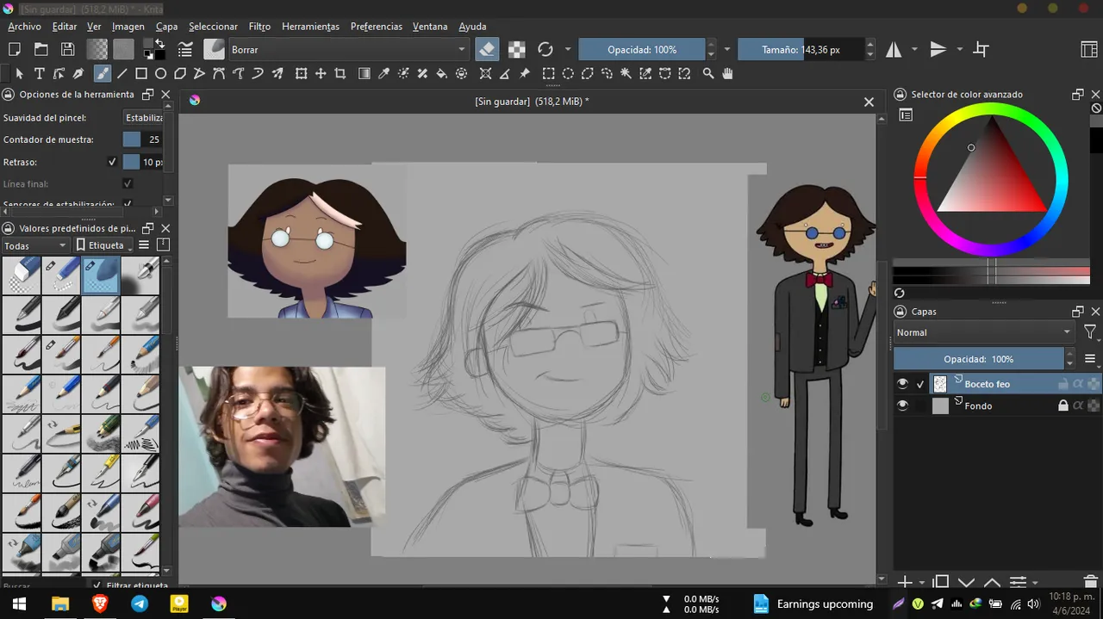Open the Herramientas menu
The width and height of the screenshot is (1103, 619).
click(310, 27)
